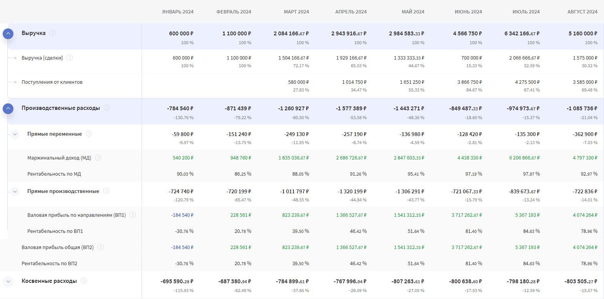Screen dimensions: 604x299
Task: Click help icon next to Выручка
Action: click(53, 33)
